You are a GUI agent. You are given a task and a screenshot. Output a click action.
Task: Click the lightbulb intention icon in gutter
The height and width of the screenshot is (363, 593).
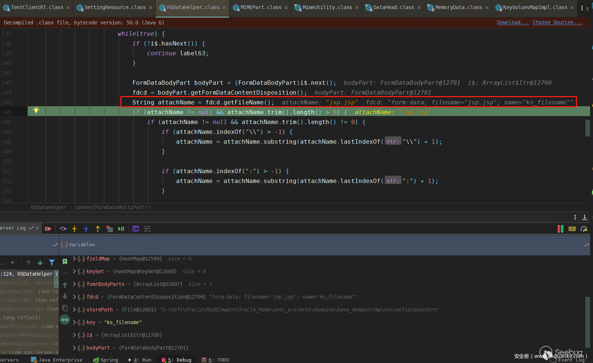point(36,110)
